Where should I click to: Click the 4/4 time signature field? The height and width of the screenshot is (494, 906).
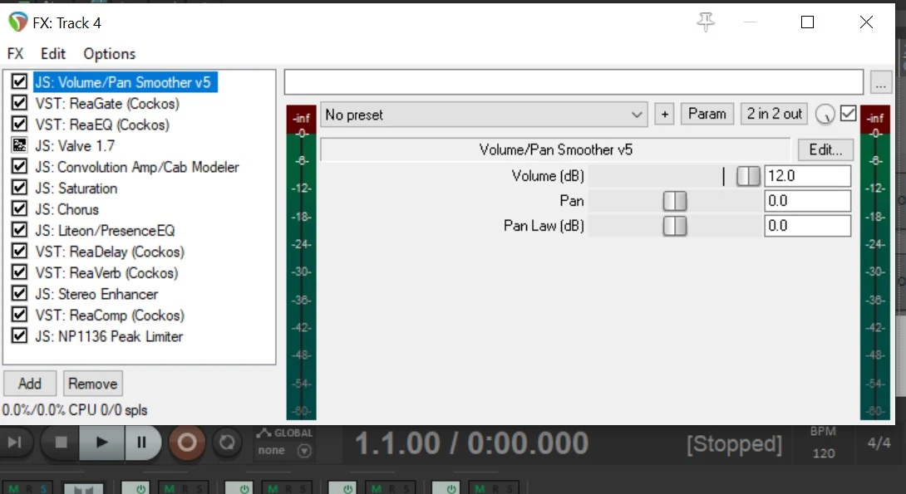click(x=879, y=443)
